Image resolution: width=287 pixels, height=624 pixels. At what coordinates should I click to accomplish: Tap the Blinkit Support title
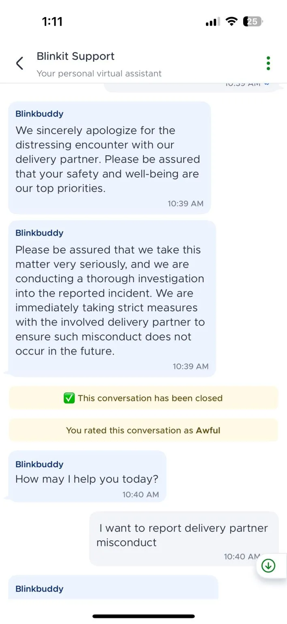click(75, 56)
